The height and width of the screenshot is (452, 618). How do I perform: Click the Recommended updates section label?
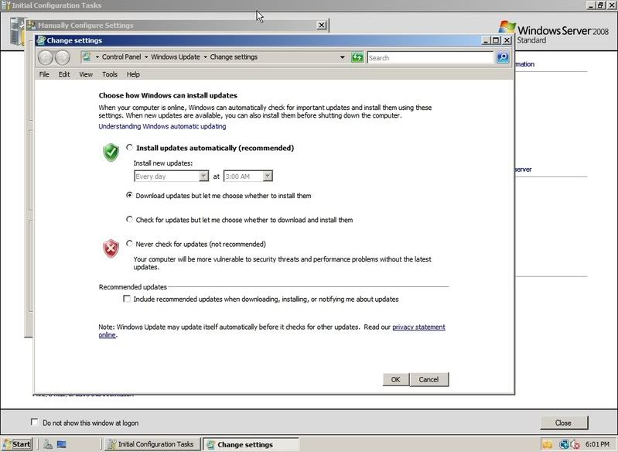pos(133,286)
